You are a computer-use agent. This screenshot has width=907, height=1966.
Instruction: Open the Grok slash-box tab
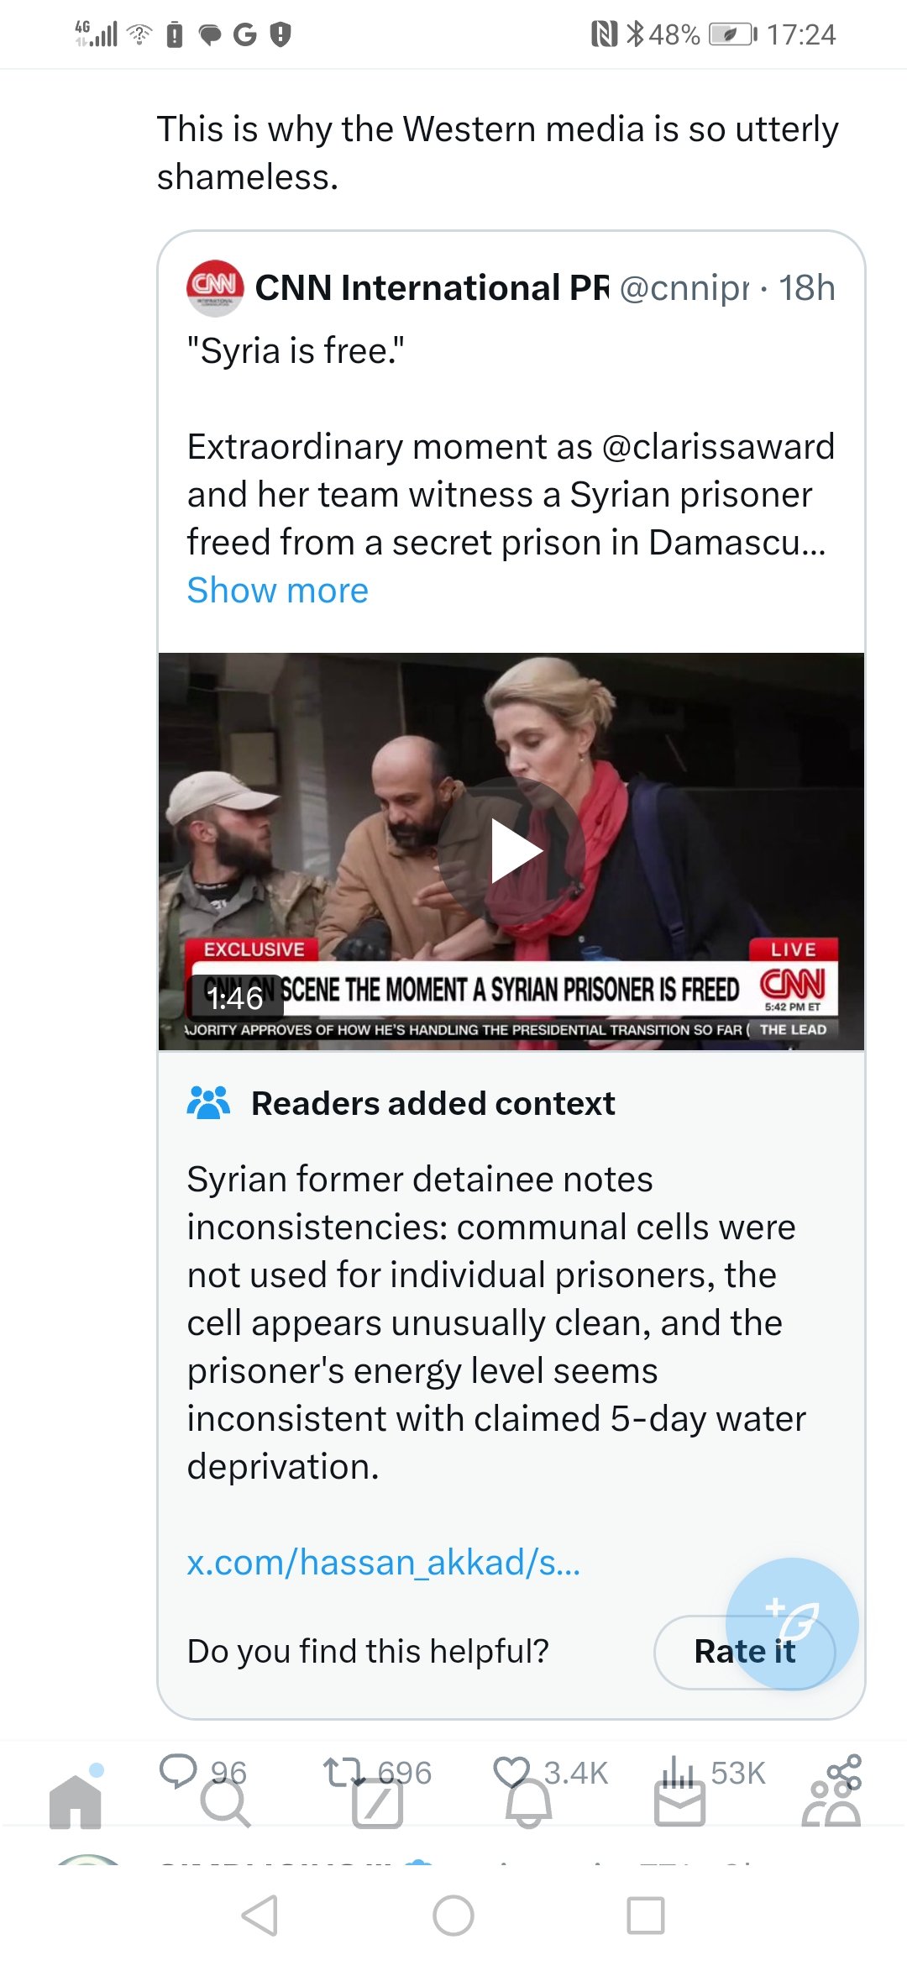coord(377,1803)
